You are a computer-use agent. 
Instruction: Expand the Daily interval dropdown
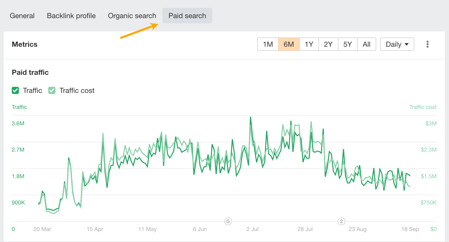pyautogui.click(x=397, y=44)
